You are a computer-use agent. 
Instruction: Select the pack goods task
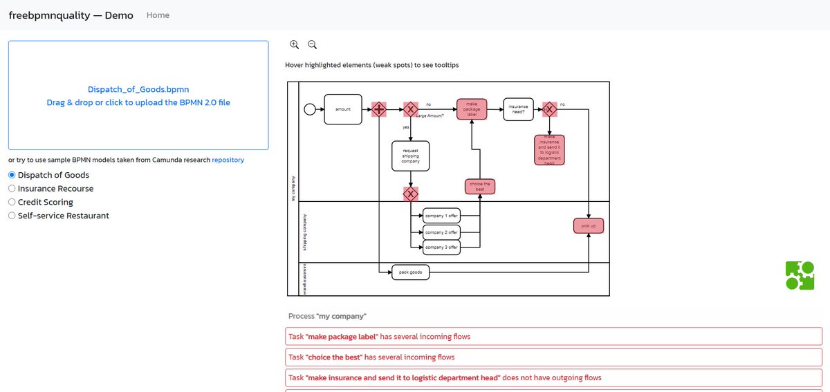click(411, 272)
